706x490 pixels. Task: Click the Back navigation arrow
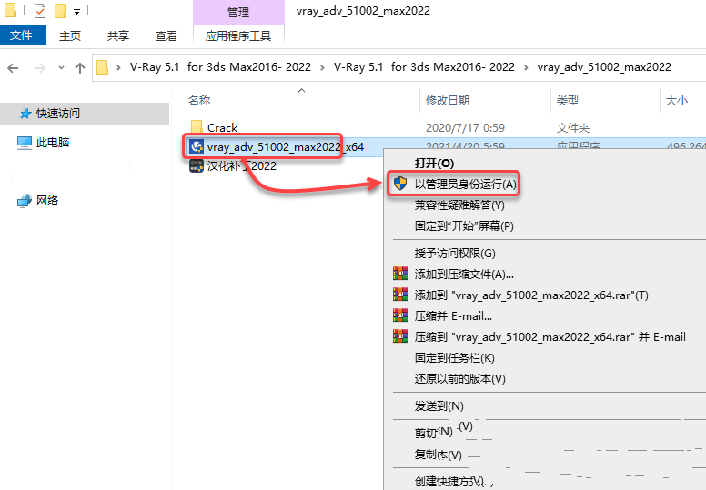13,68
